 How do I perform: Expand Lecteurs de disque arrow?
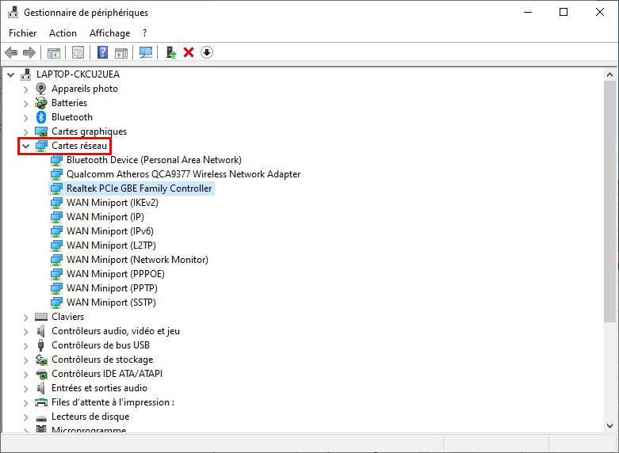[25, 417]
